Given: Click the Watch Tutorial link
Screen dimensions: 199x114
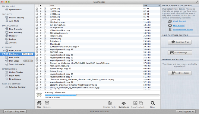Looking at the screenshot, I should tap(179, 21).
